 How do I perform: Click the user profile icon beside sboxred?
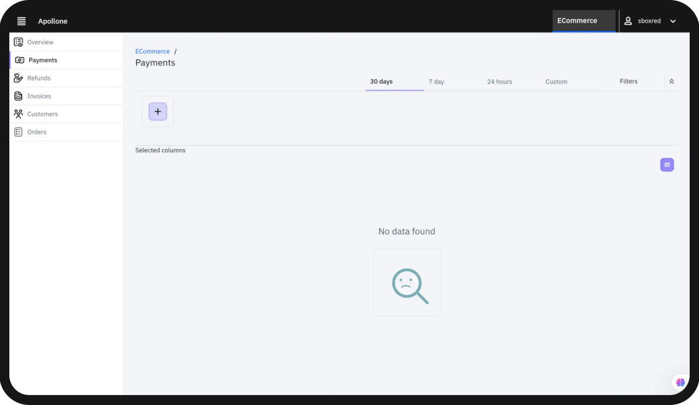pyautogui.click(x=628, y=21)
